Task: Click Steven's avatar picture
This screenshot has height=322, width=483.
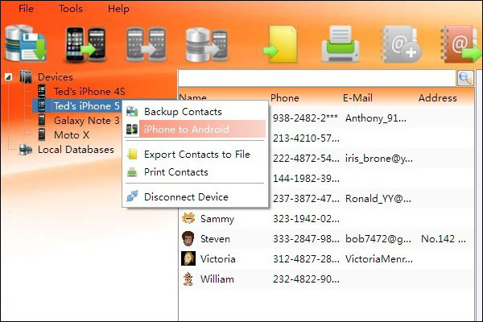Action: click(x=188, y=238)
